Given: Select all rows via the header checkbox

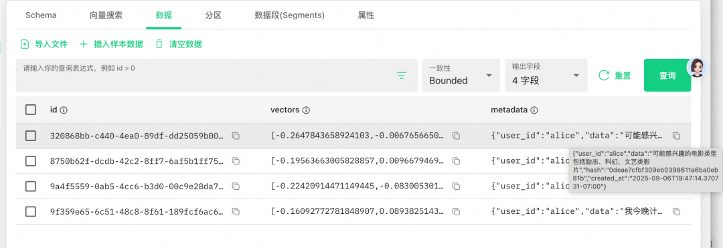Looking at the screenshot, I should (30, 110).
